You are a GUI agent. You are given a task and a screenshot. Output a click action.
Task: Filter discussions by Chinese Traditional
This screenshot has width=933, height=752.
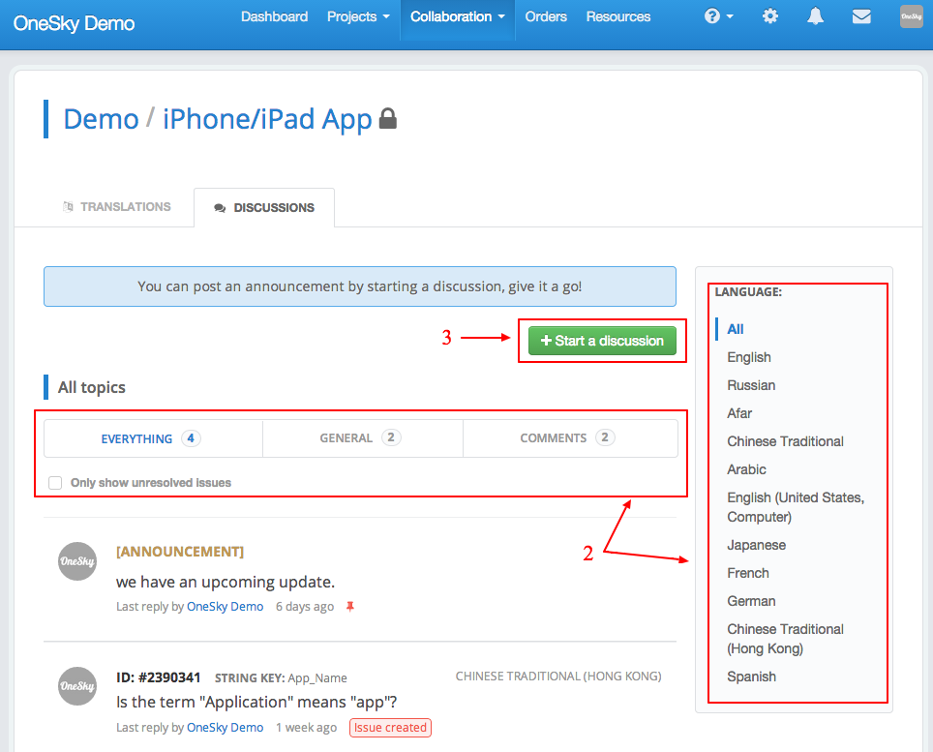[x=786, y=441]
